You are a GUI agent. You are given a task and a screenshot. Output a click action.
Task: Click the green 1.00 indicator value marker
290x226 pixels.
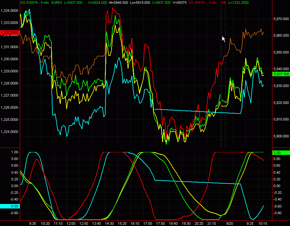coord(281,153)
